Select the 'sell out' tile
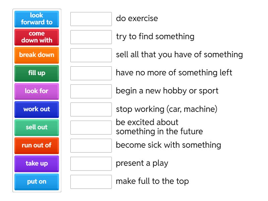 [x=37, y=127]
